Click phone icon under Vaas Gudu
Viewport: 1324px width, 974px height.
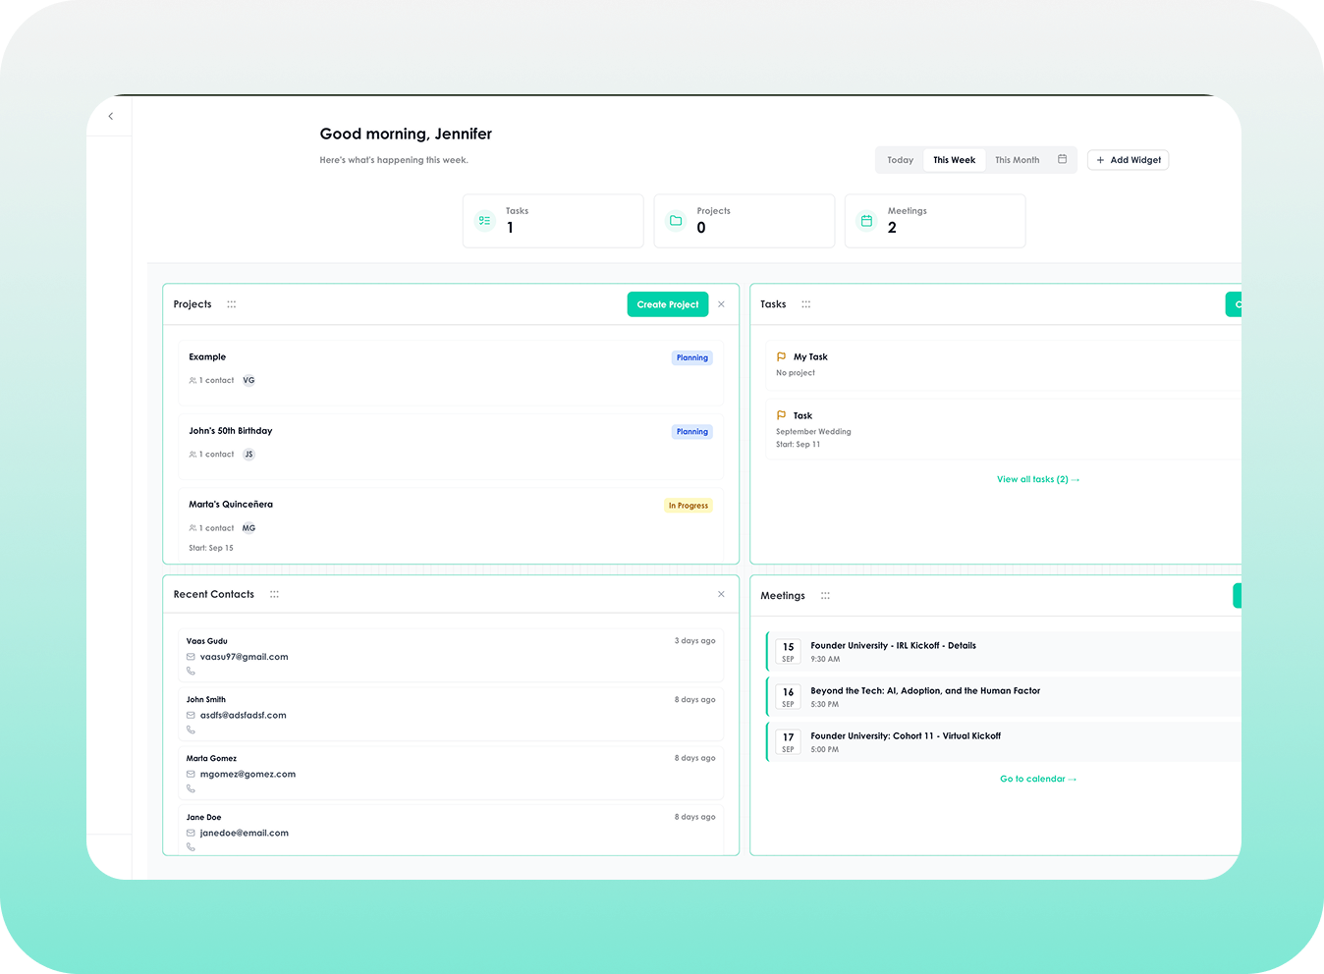[191, 671]
